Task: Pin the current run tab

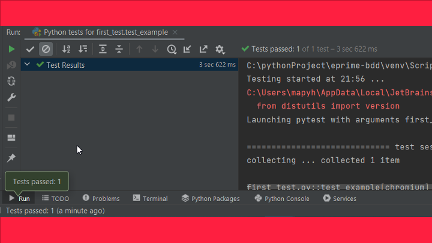Action: [x=11, y=158]
